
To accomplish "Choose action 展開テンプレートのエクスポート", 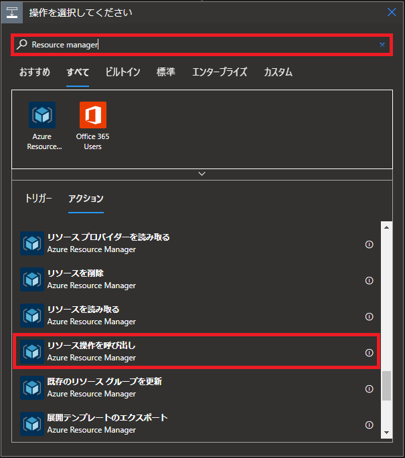I will [197, 424].
